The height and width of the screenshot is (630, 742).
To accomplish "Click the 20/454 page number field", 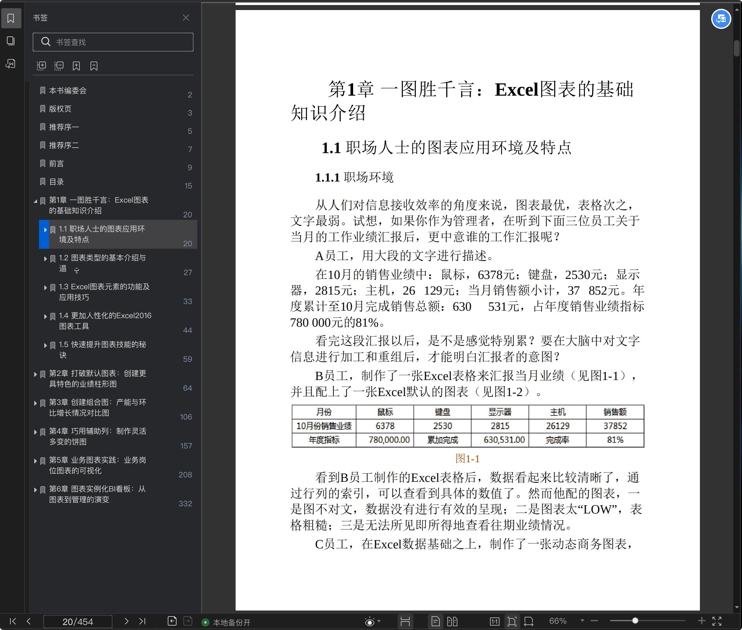I will 78,622.
